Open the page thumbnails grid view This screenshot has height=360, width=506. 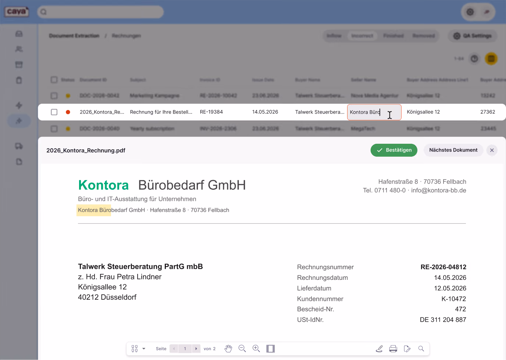(135, 349)
